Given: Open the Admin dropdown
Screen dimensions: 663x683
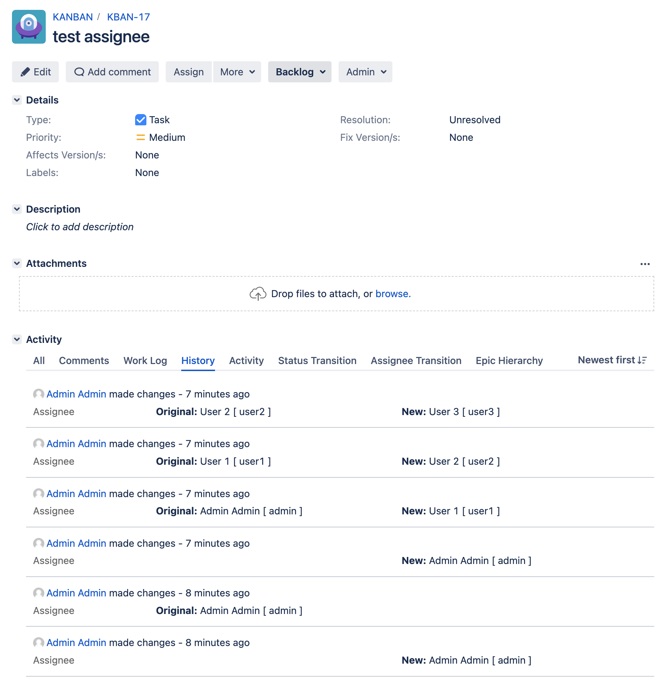Looking at the screenshot, I should (365, 72).
